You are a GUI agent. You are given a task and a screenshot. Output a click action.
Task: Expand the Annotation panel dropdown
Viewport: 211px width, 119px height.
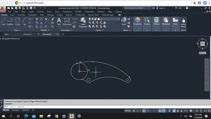click(67, 30)
